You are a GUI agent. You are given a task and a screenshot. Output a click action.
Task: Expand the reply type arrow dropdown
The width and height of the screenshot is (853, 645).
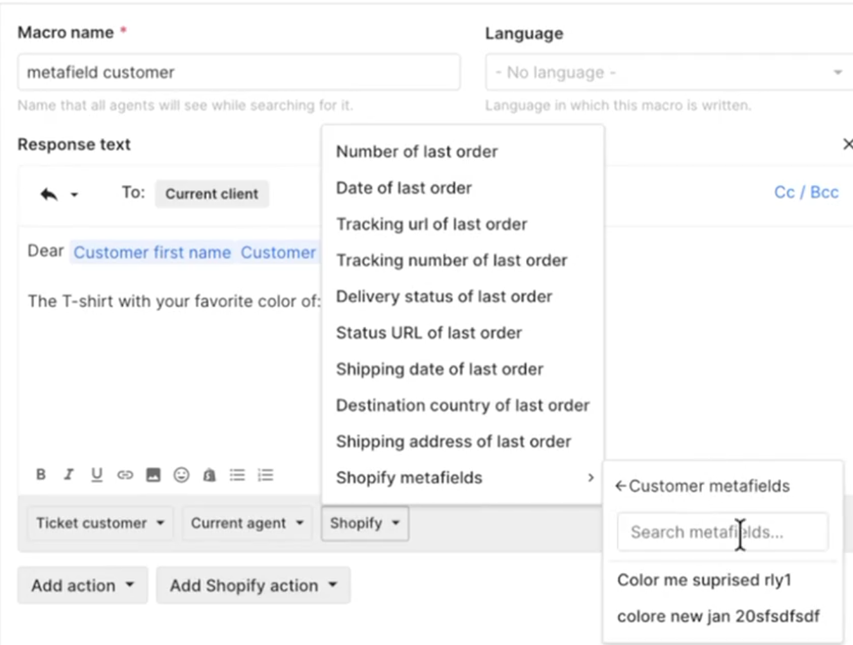[x=75, y=195]
